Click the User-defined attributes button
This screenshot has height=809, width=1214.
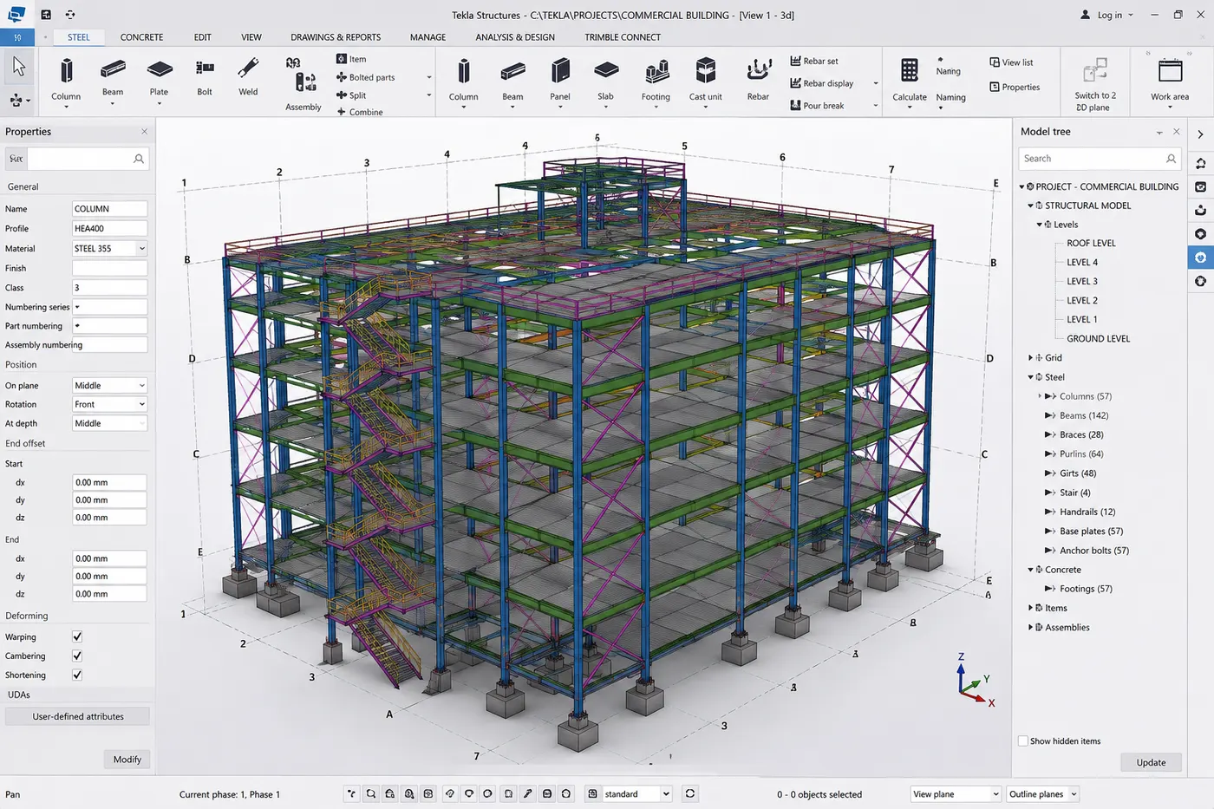click(x=78, y=716)
